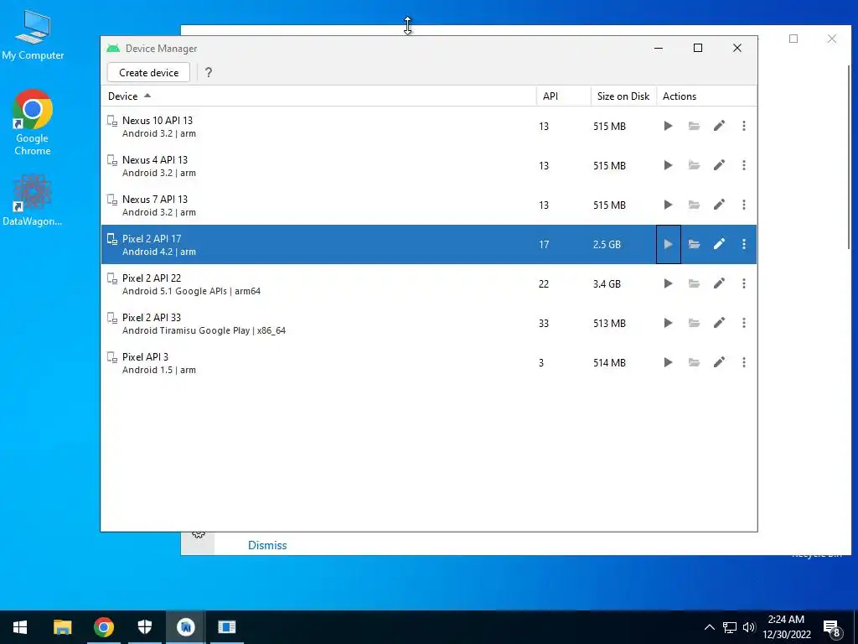Open more actions for Pixel 2 API 33
The image size is (858, 644).
pos(744,323)
